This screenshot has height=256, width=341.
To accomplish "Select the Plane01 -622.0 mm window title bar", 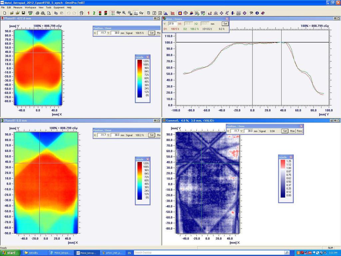I will coord(81,19).
